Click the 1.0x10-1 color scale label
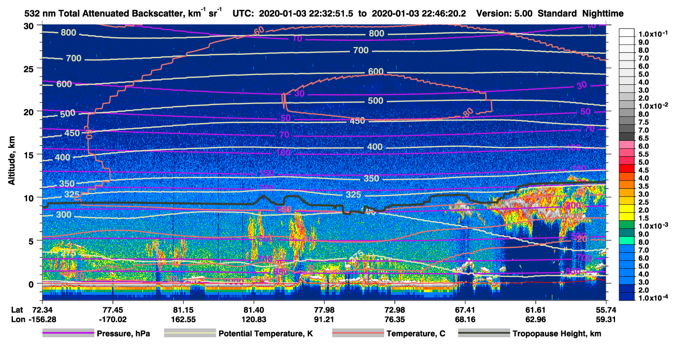Image resolution: width=673 pixels, height=345 pixels. 653,34
